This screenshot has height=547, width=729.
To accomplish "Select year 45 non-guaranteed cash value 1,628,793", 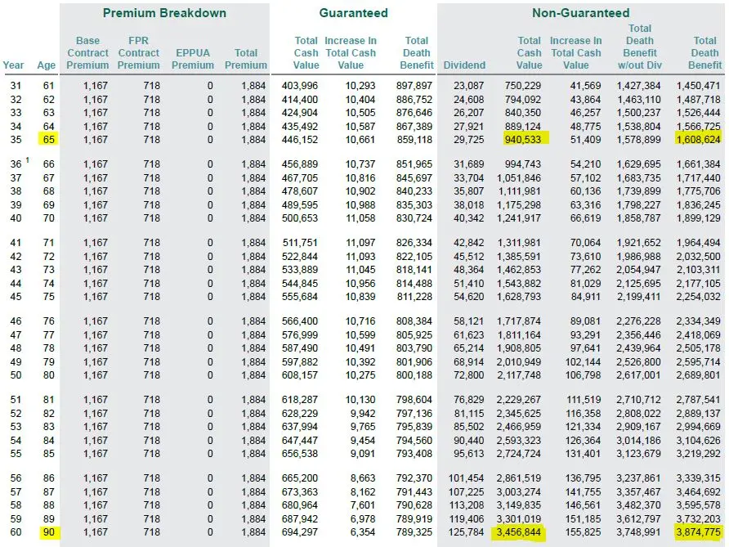I will [x=519, y=296].
